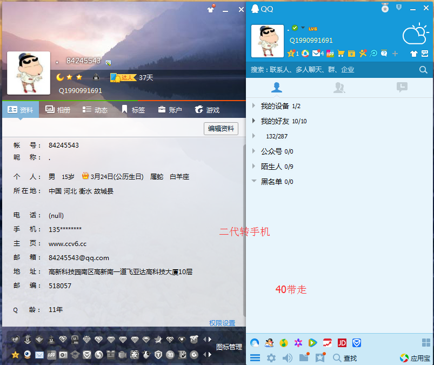
Task: Switch to 资料 tab
Action: [x=21, y=110]
